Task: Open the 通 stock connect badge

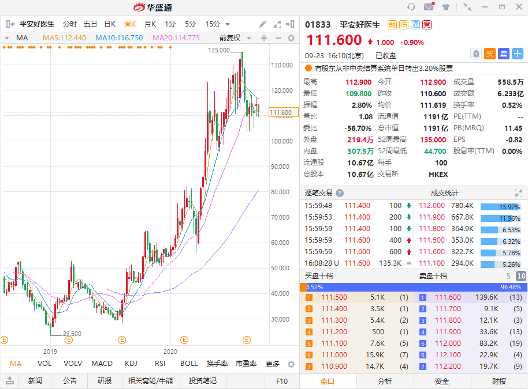Action: coord(415,25)
